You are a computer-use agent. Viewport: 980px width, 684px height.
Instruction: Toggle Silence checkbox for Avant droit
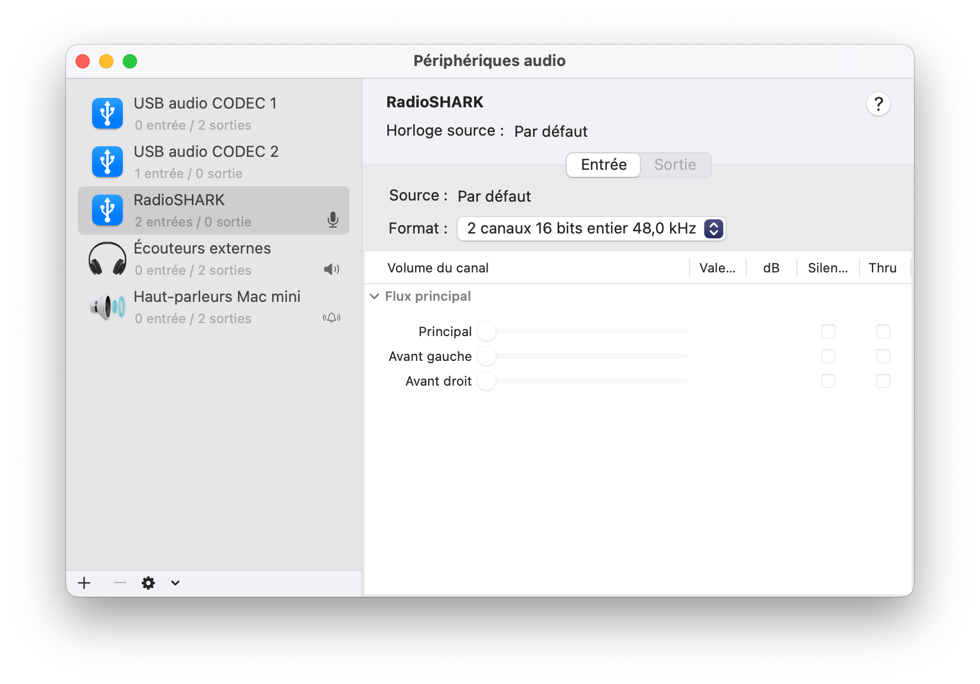[828, 381]
